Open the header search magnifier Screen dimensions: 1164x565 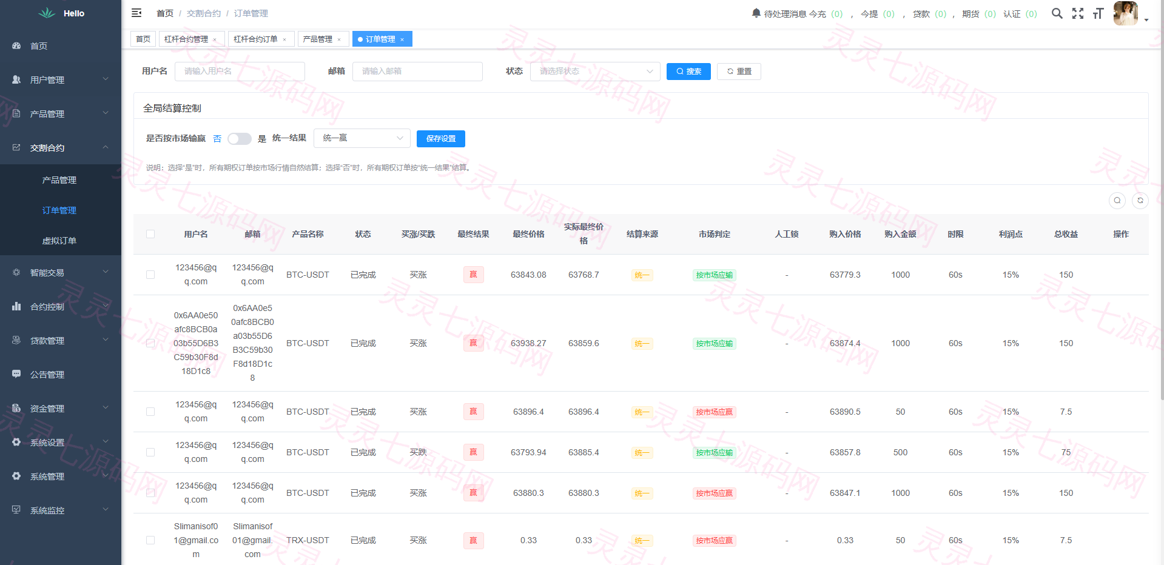click(1057, 13)
